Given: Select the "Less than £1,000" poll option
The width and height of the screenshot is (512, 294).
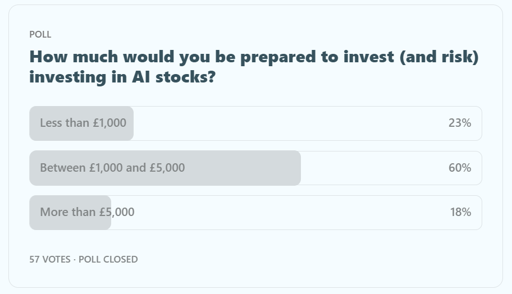Looking at the screenshot, I should point(83,123).
